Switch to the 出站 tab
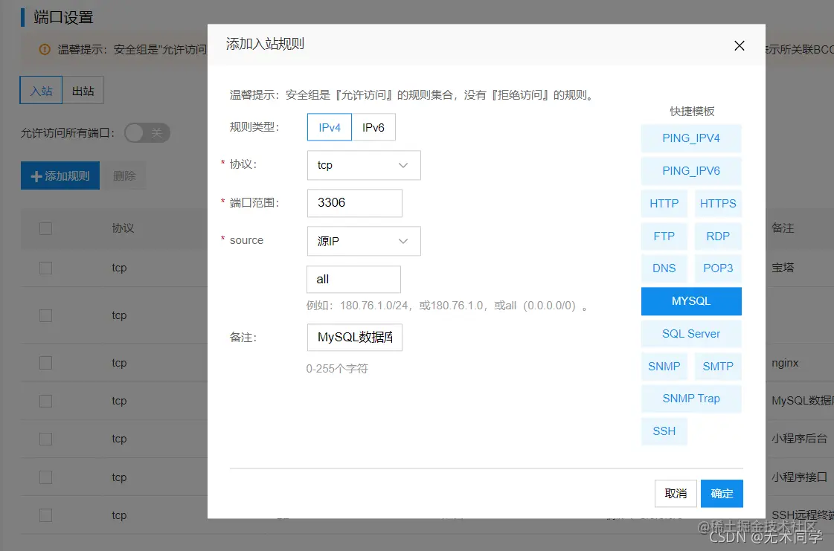Viewport: 834px width, 551px height. click(x=83, y=89)
